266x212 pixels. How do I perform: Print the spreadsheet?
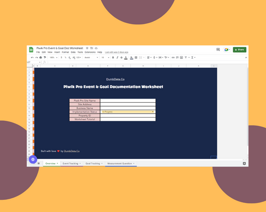[x=40, y=57]
